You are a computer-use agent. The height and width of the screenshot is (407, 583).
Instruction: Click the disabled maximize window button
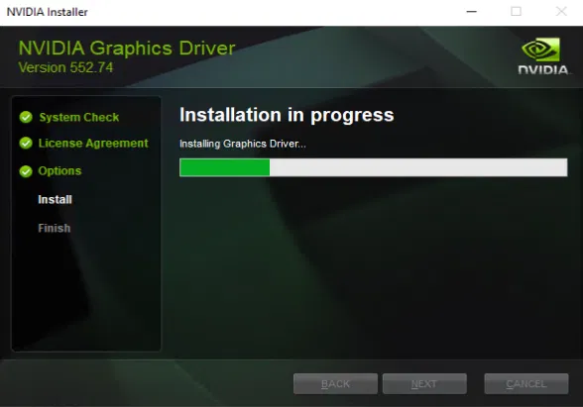(x=516, y=12)
